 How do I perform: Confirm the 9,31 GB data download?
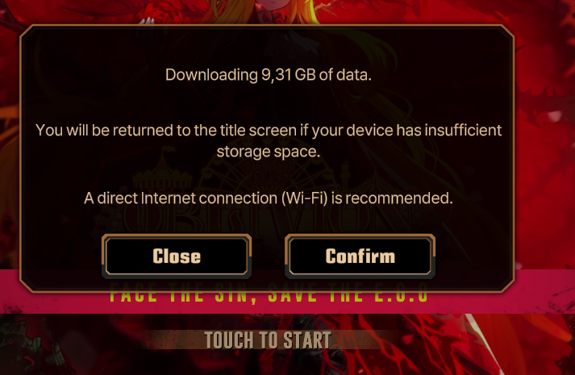click(x=360, y=256)
